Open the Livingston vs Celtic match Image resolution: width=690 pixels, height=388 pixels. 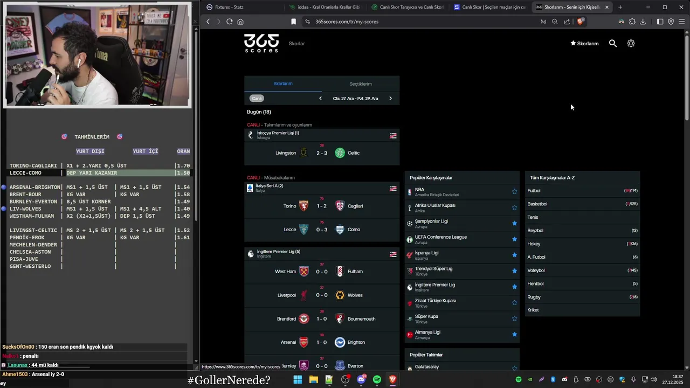(x=322, y=153)
